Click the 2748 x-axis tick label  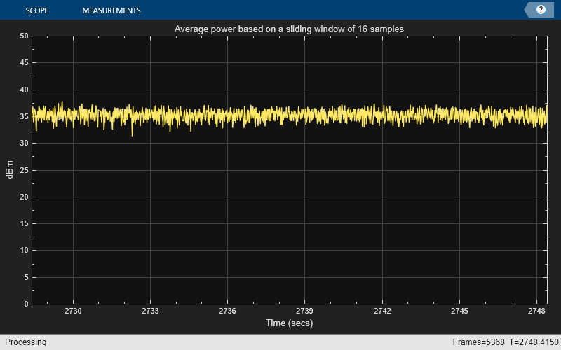[x=536, y=311]
